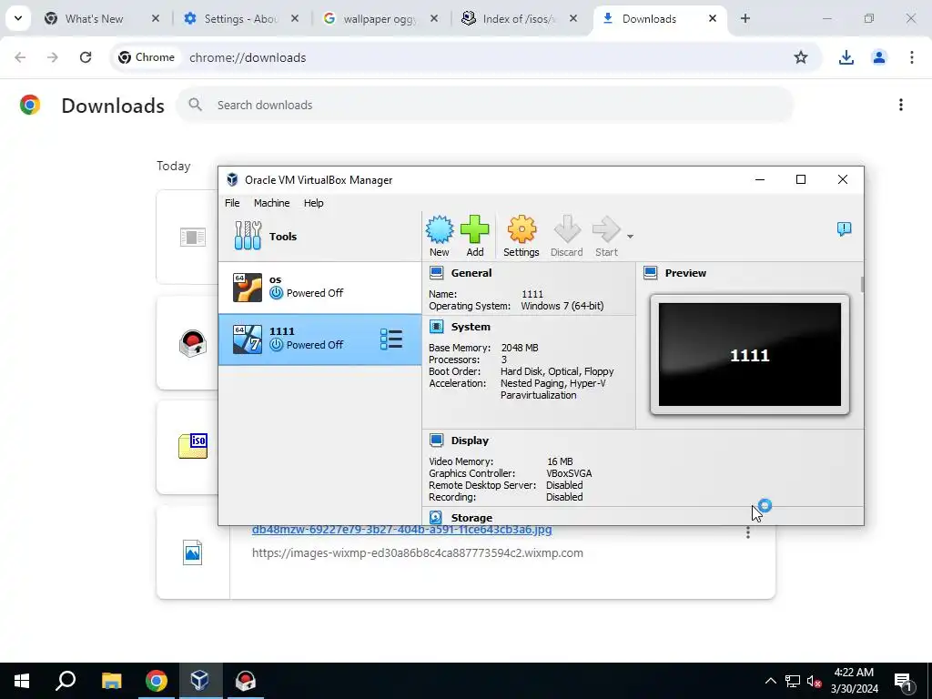The width and height of the screenshot is (932, 699).
Task: Open more actions for the jpg download
Action: 748,533
